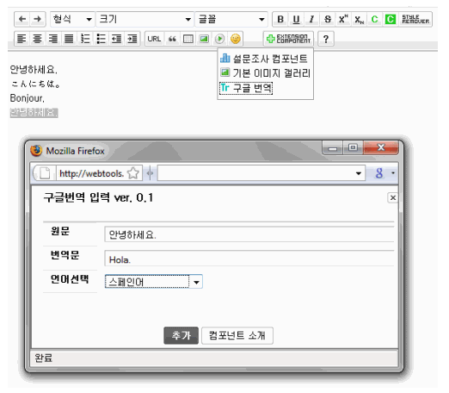Insert a URL link

tap(154, 39)
